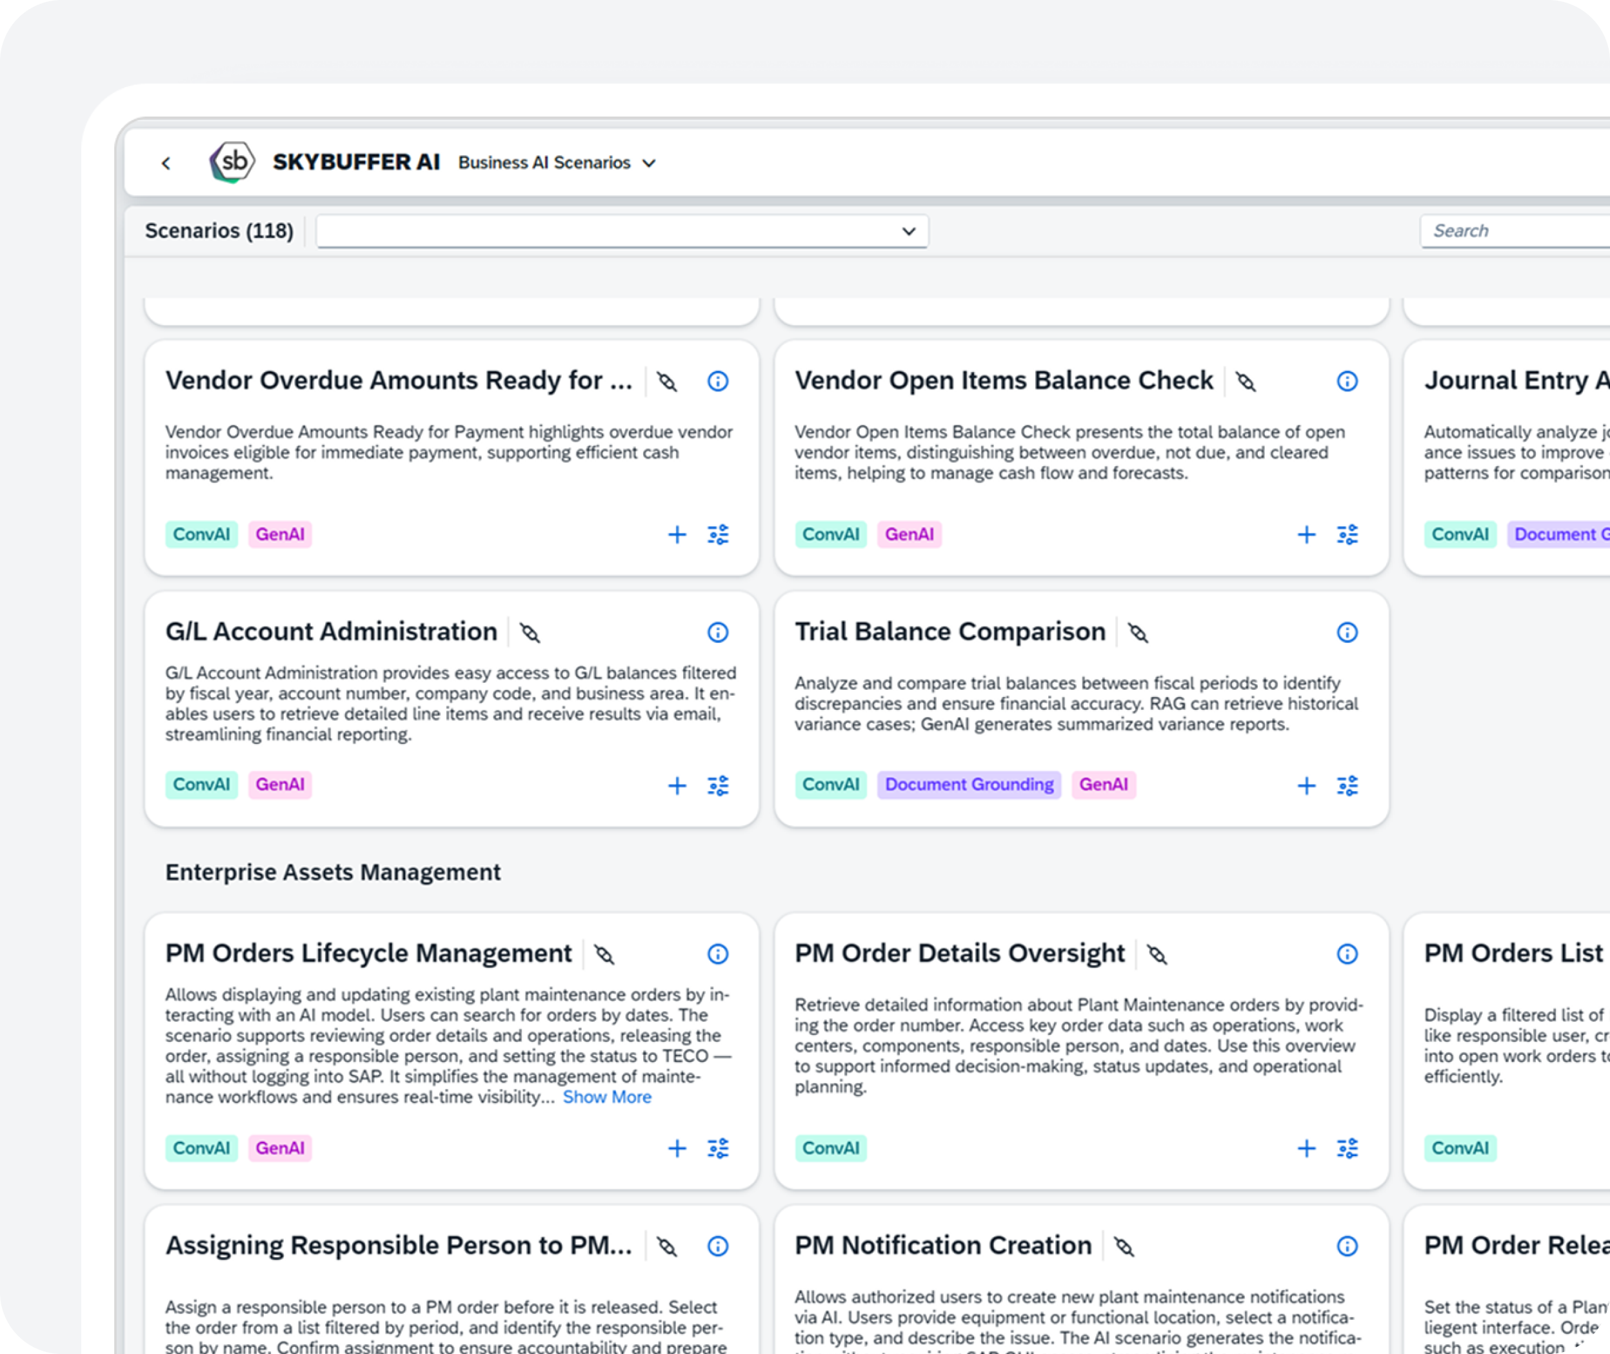This screenshot has height=1354, width=1610.
Task: Click GenAI tag on G/L Account Administration
Action: click(279, 785)
